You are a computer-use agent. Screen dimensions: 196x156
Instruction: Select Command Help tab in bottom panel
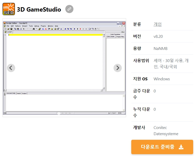(x=11, y=93)
